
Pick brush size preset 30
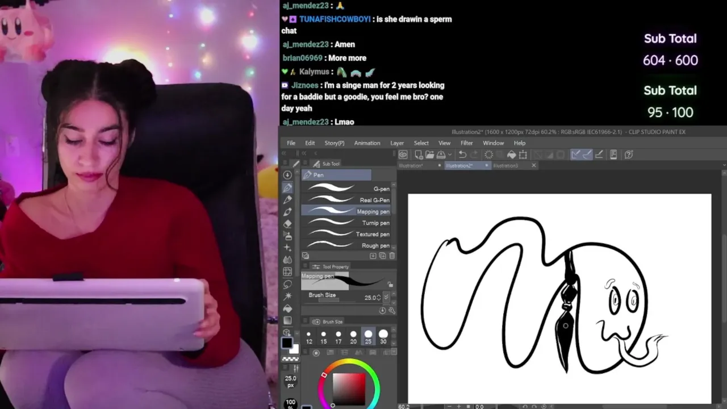[383, 337]
